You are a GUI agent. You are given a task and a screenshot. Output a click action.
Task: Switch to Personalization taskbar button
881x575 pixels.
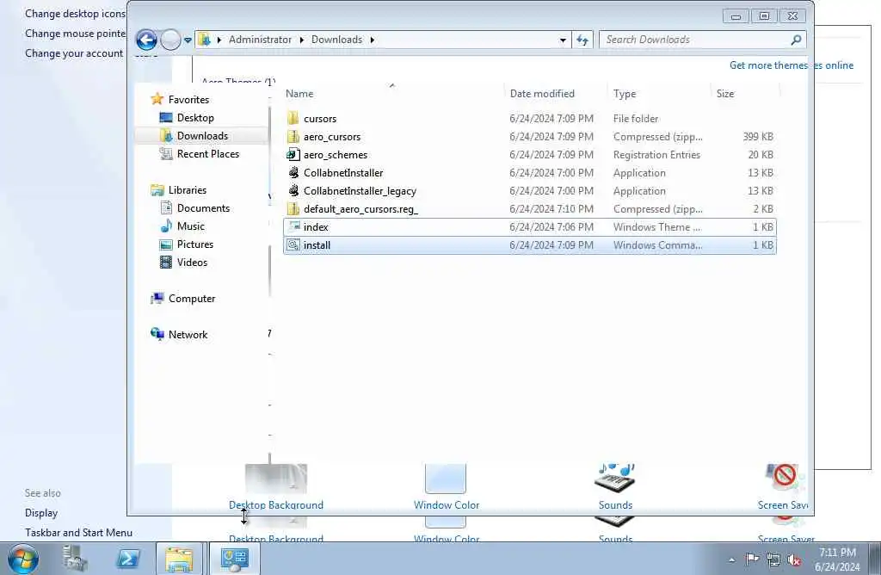coord(235,560)
